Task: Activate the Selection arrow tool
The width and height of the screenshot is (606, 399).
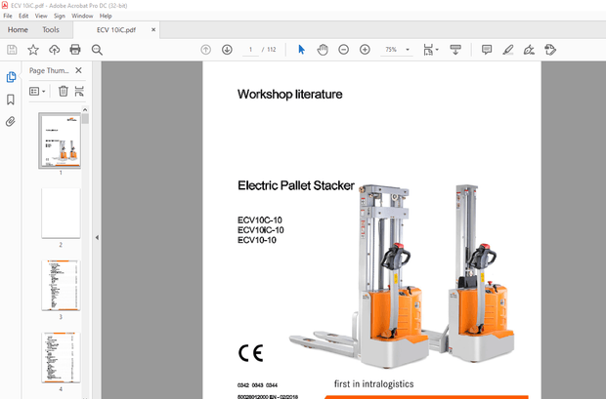Action: click(301, 50)
